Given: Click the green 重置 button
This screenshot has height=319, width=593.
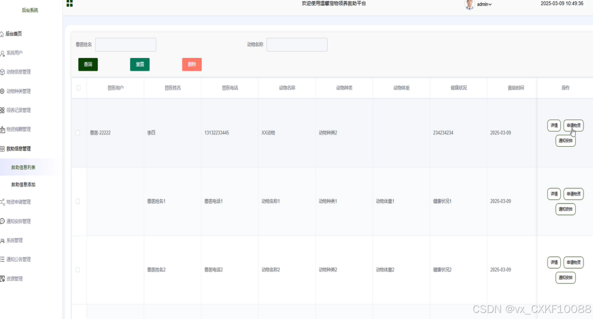Looking at the screenshot, I should point(140,64).
